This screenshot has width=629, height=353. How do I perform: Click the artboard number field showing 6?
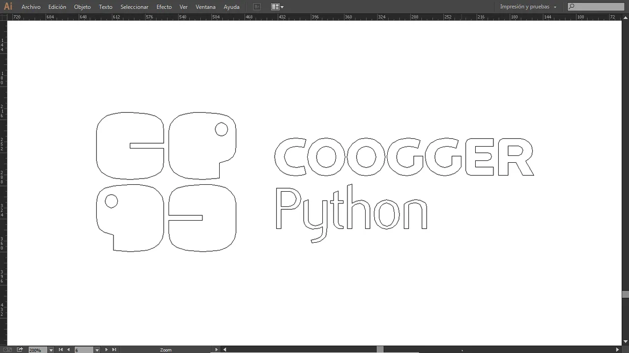[x=84, y=350]
